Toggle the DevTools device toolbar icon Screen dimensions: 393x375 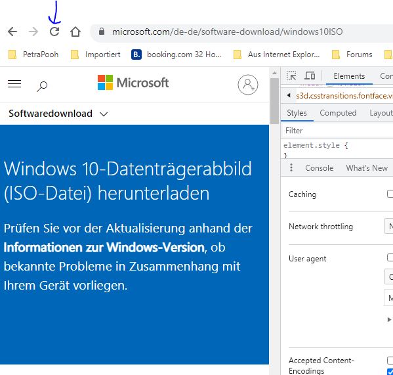pos(310,76)
